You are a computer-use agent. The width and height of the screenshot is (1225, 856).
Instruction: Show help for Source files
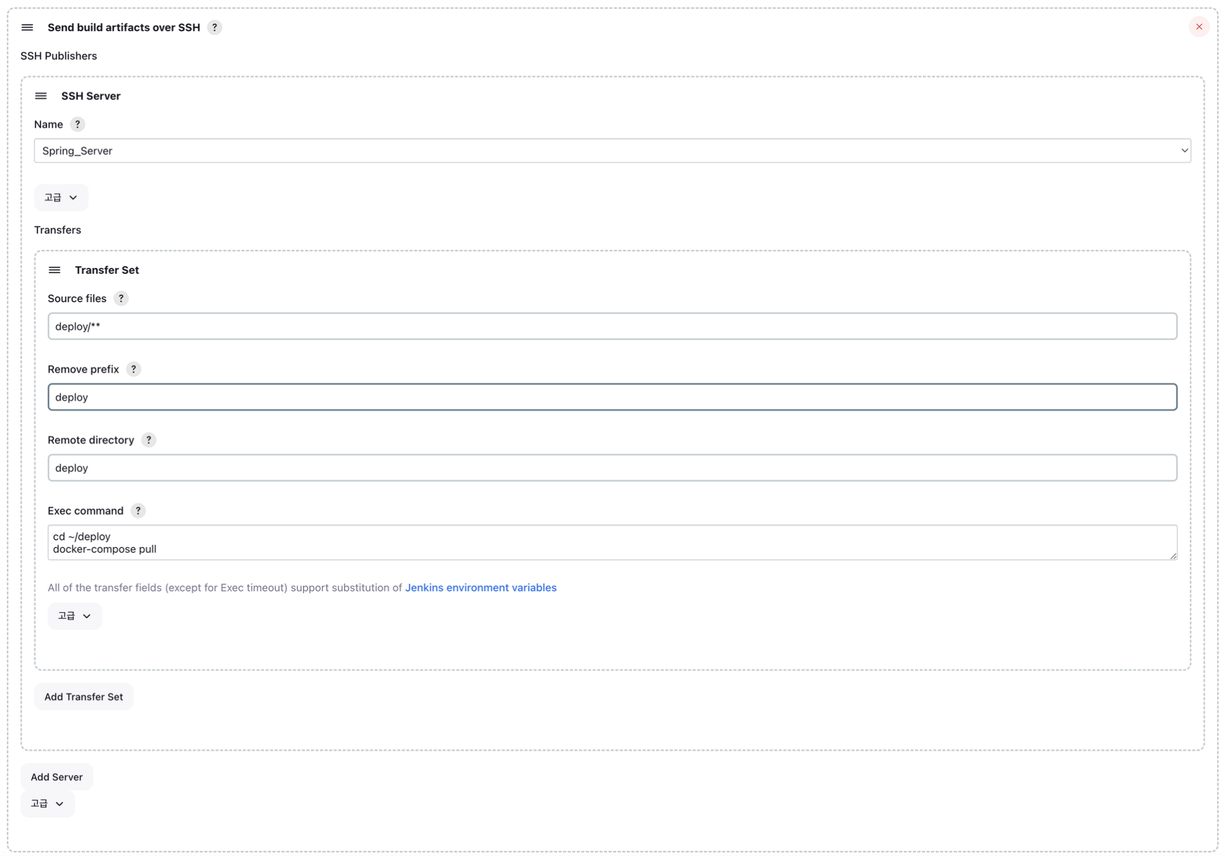(x=121, y=298)
